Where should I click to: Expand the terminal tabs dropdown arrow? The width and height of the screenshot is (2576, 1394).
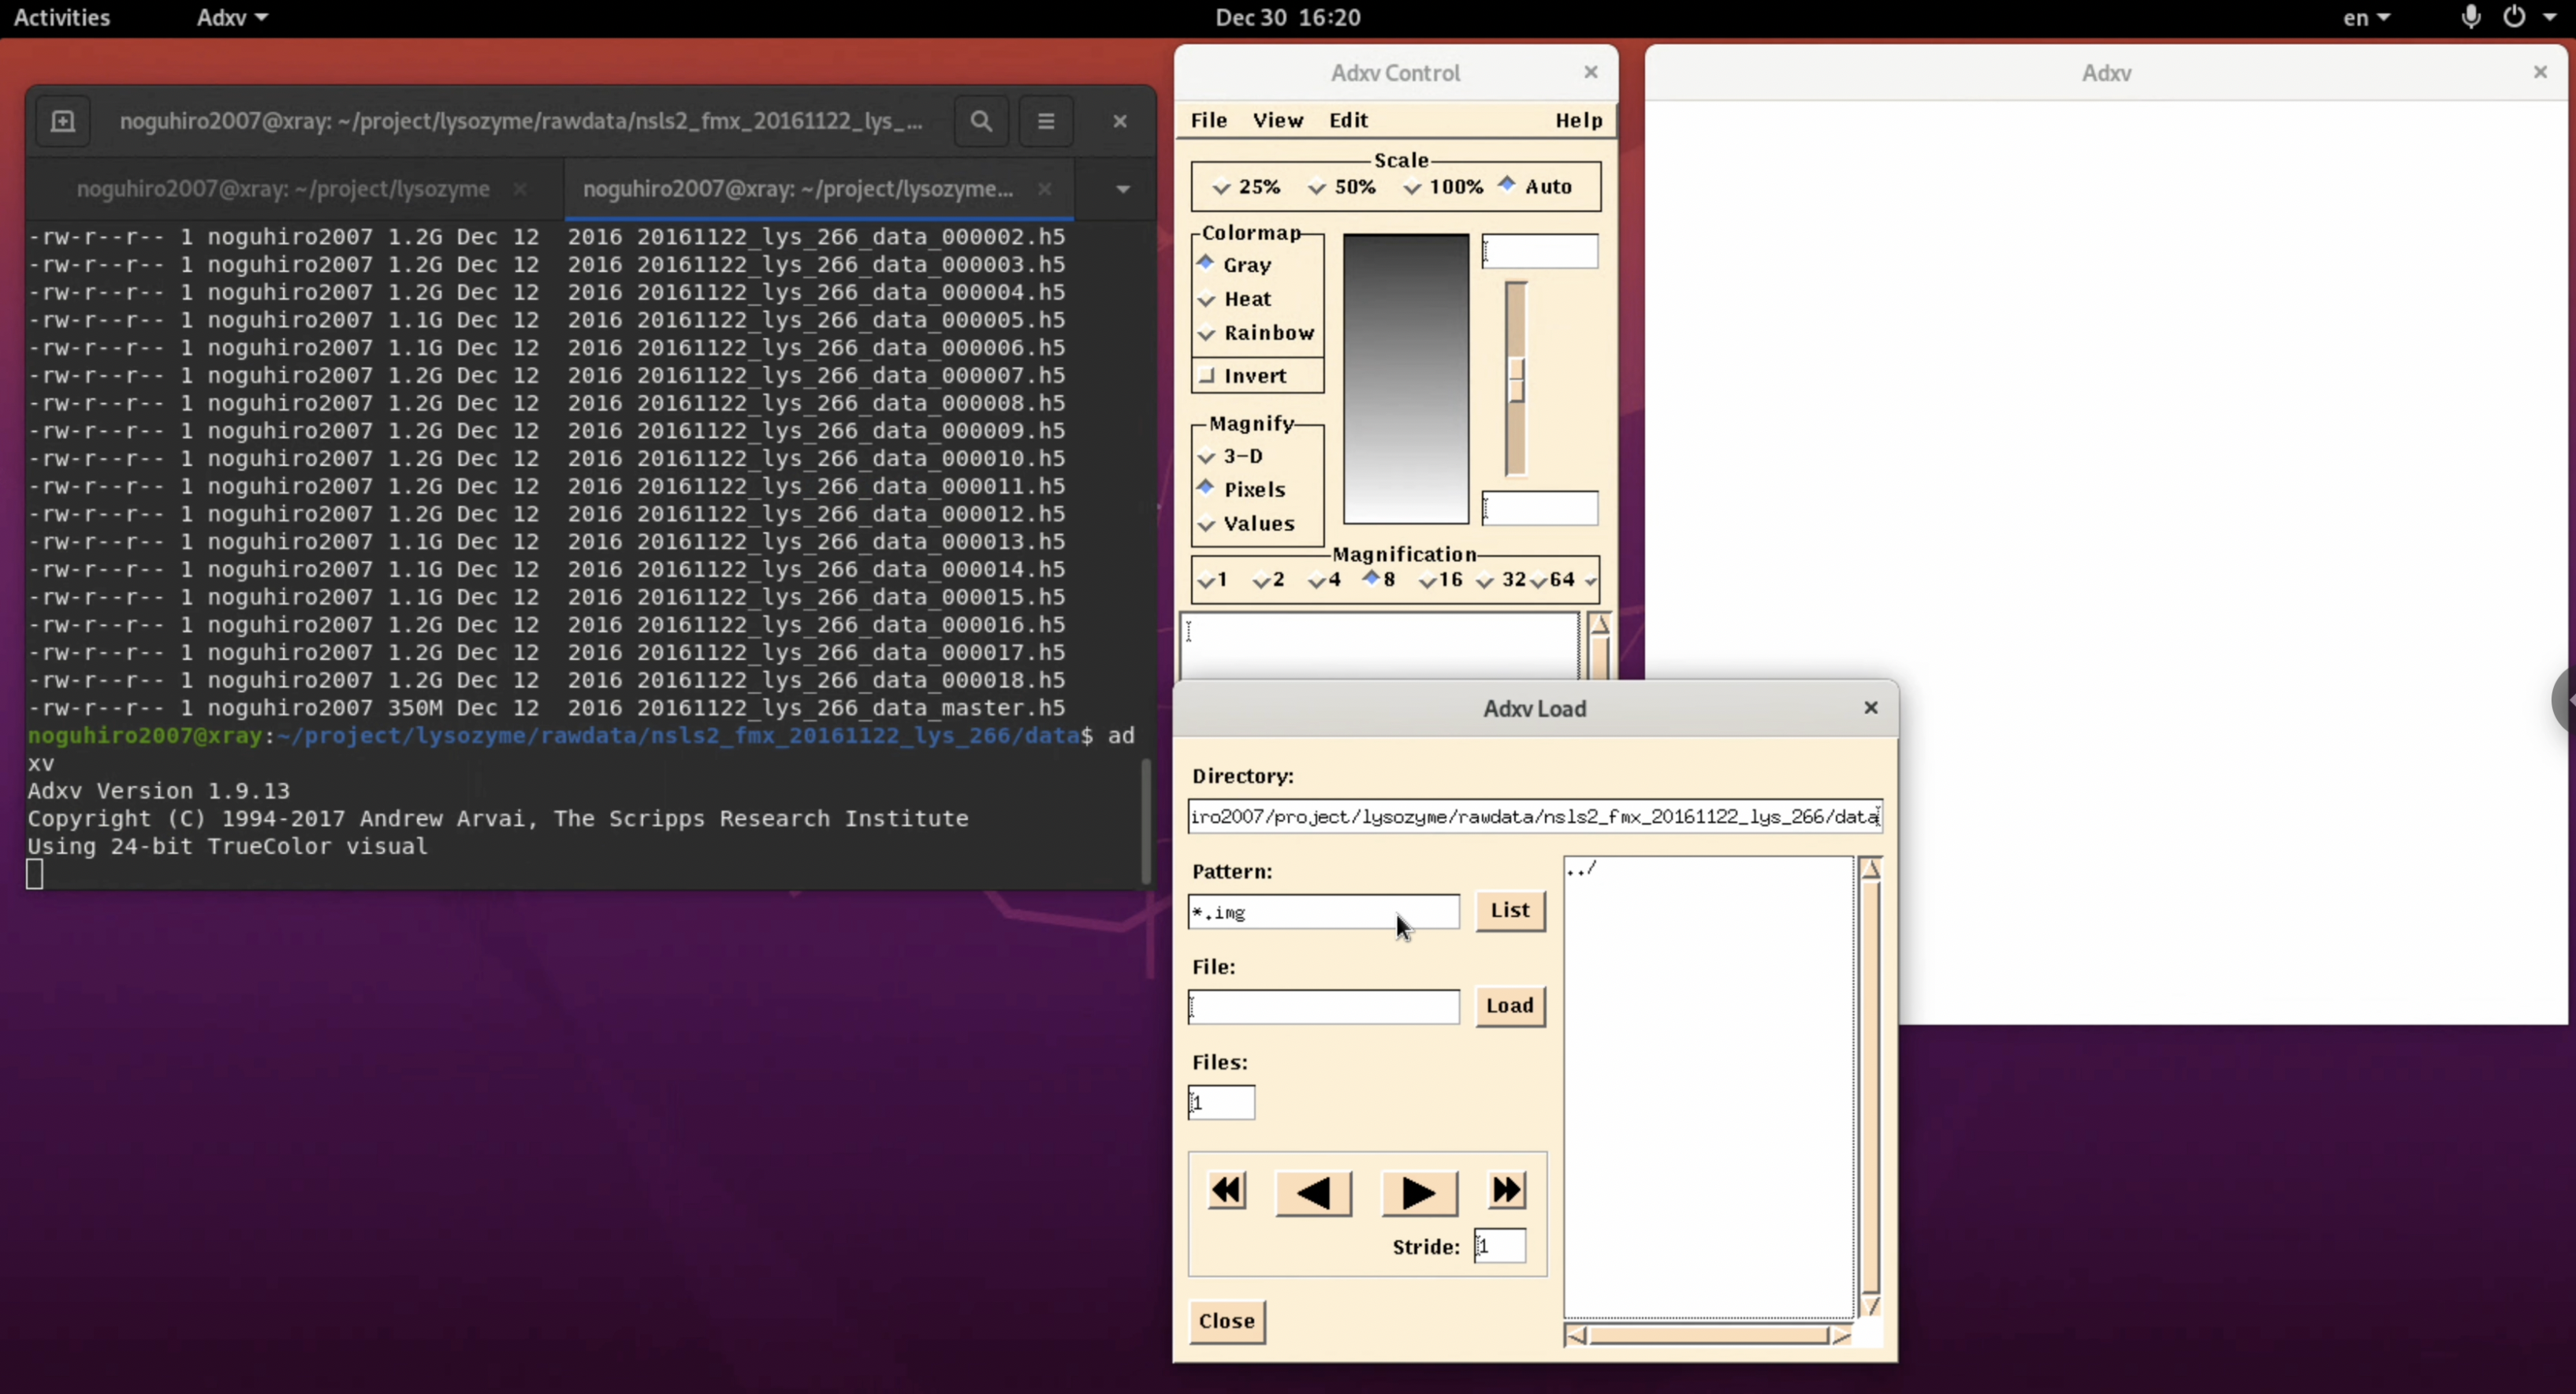(x=1123, y=189)
